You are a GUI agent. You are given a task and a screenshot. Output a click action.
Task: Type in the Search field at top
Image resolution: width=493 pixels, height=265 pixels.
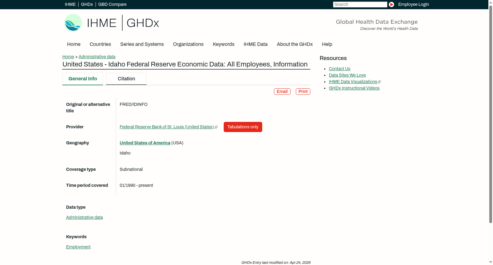pyautogui.click(x=360, y=4)
